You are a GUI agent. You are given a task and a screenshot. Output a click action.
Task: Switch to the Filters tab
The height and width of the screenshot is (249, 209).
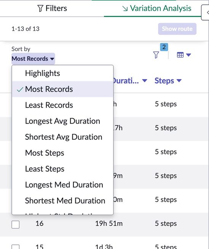(x=52, y=8)
